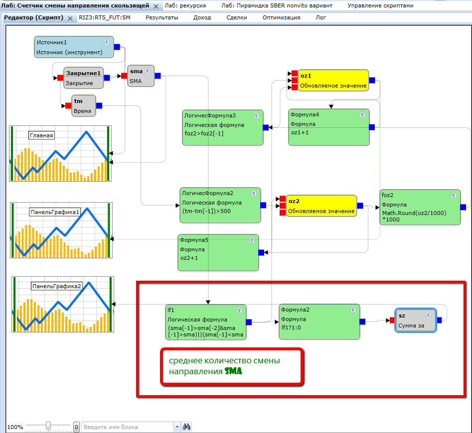Click the Формула5 blue output port
Image resolution: width=472 pixels, height=433 pixels.
click(261, 253)
